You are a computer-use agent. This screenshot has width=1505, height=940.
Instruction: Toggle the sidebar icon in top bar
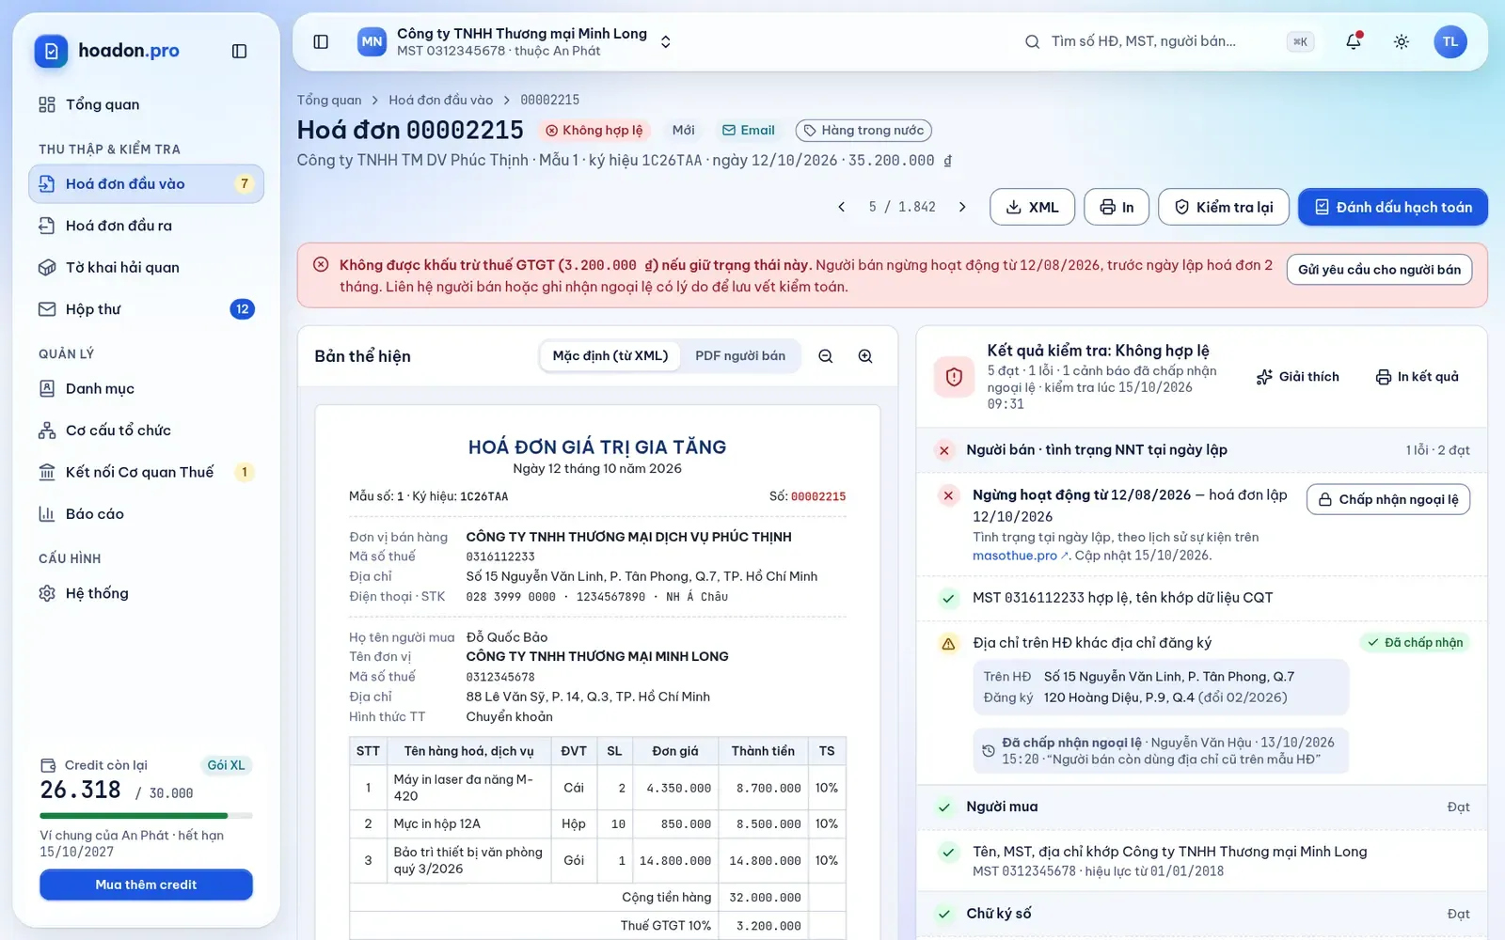[321, 41]
